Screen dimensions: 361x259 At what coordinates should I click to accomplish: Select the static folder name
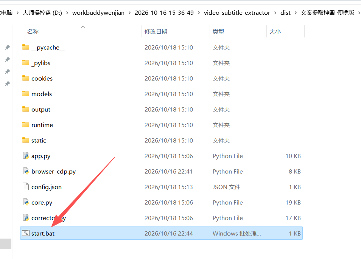(39, 140)
